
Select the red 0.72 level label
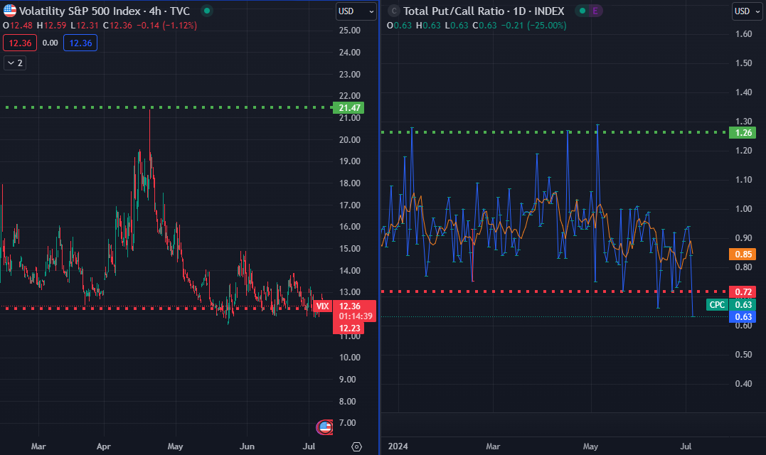coord(743,292)
